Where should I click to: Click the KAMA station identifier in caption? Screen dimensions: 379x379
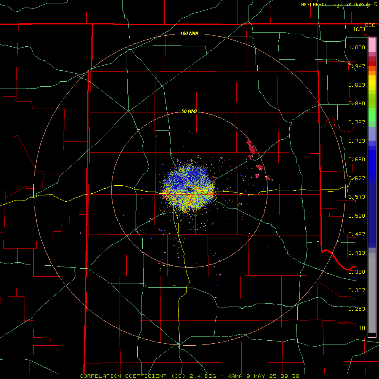(235, 376)
